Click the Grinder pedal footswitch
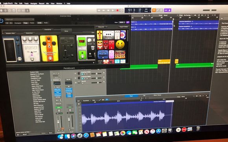Screen dimensions: 228x142 32,59
